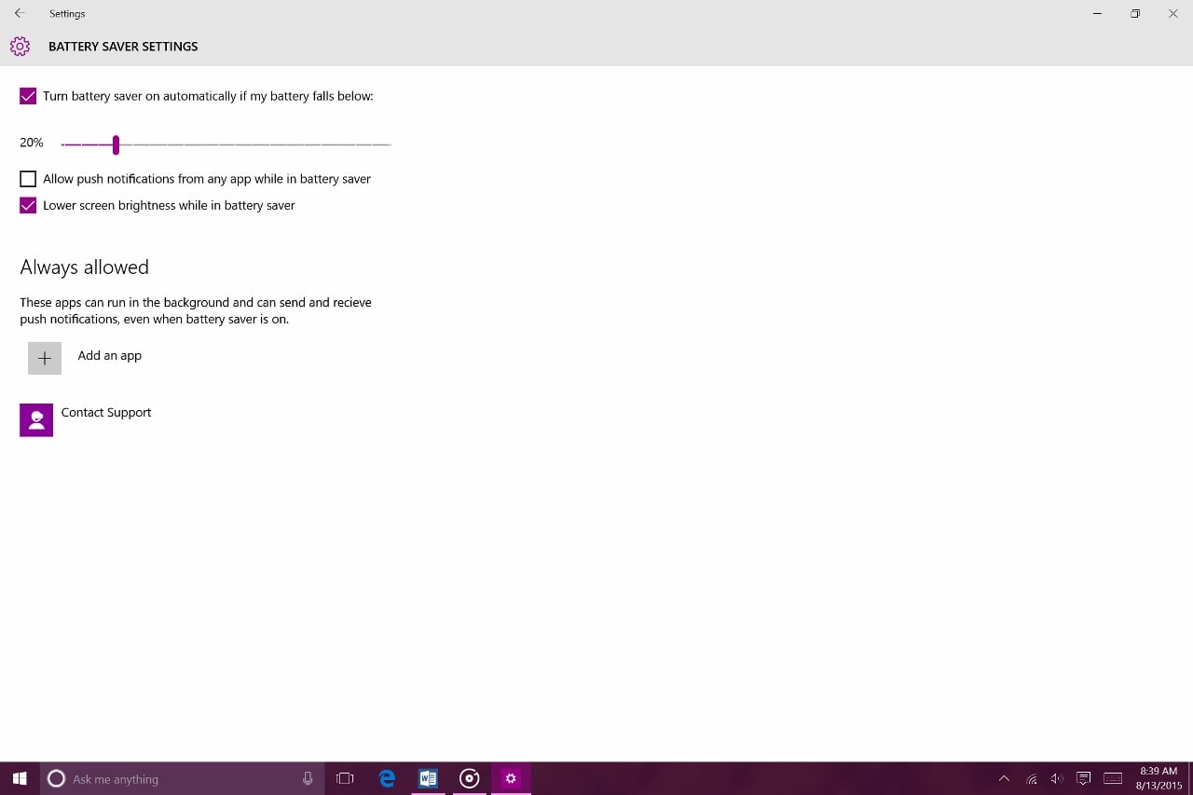
Task: Open Groove Music from the taskbar
Action: tap(469, 778)
